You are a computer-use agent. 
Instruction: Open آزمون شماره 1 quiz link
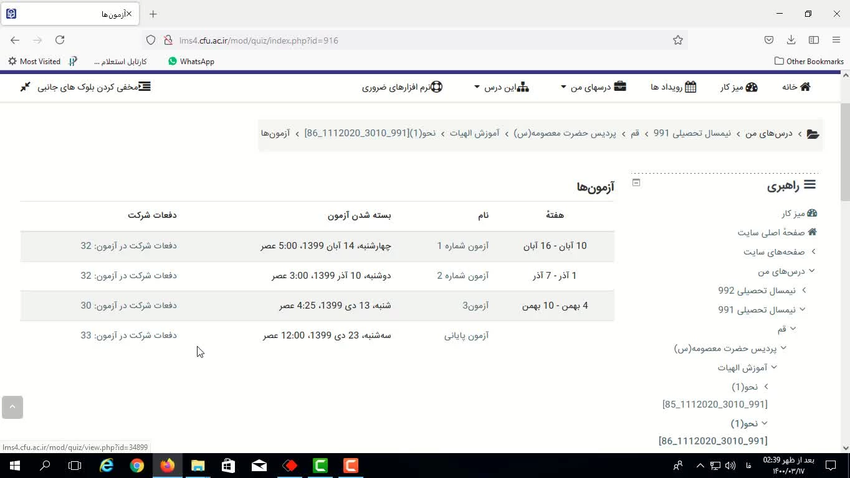coord(462,246)
